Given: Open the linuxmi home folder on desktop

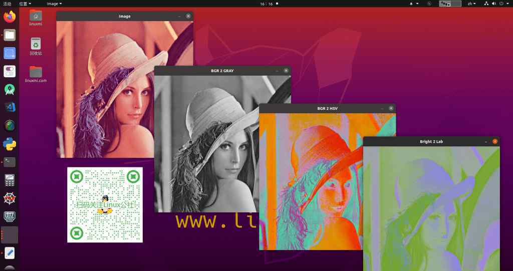Looking at the screenshot, I should pyautogui.click(x=36, y=18).
